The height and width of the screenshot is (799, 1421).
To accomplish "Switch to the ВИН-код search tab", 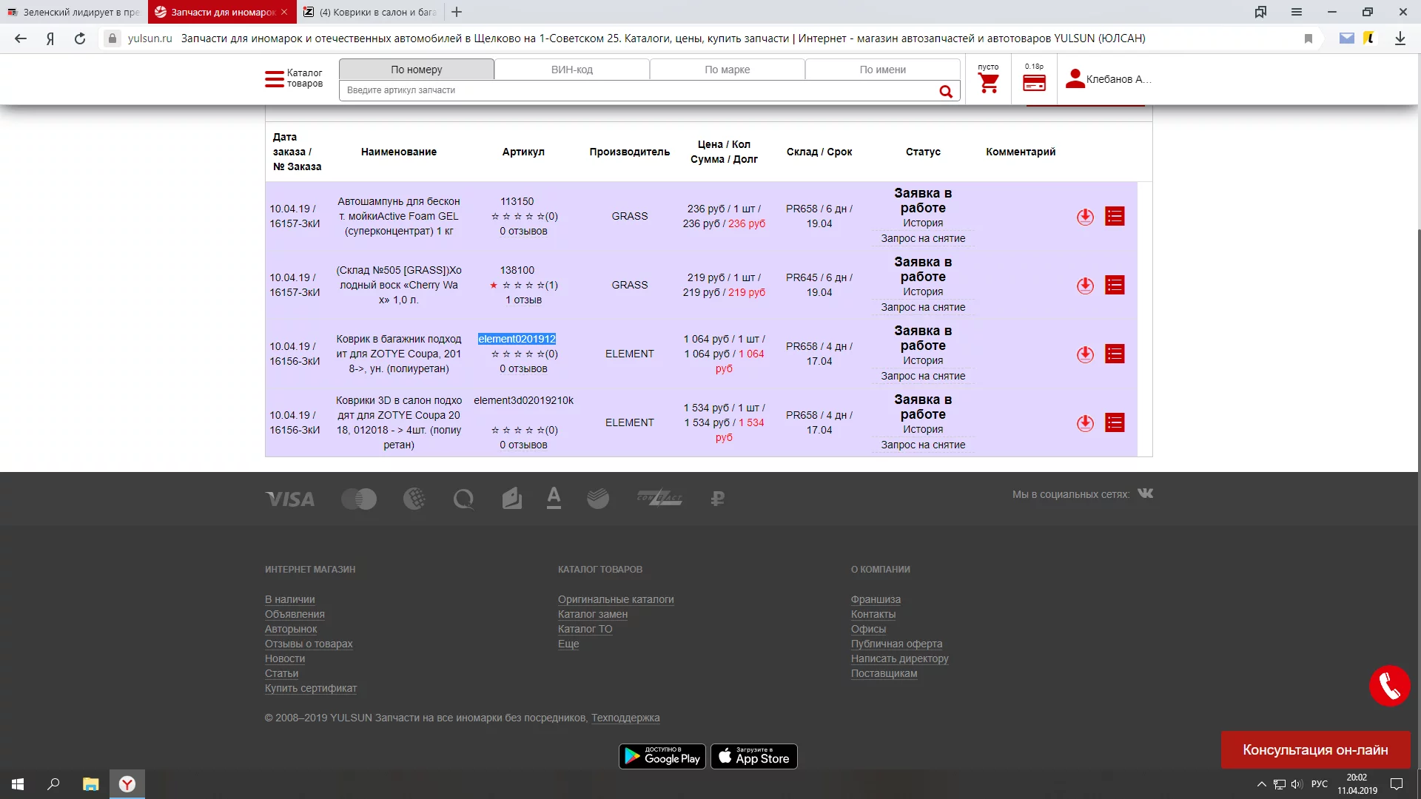I will pos(571,70).
